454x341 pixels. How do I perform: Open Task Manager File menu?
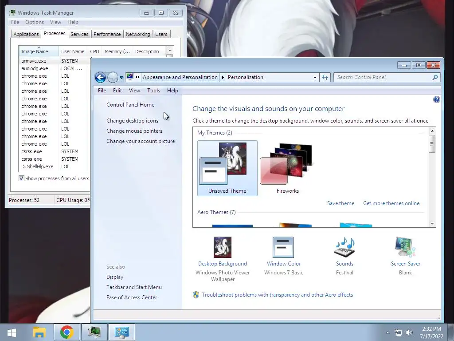pos(15,22)
